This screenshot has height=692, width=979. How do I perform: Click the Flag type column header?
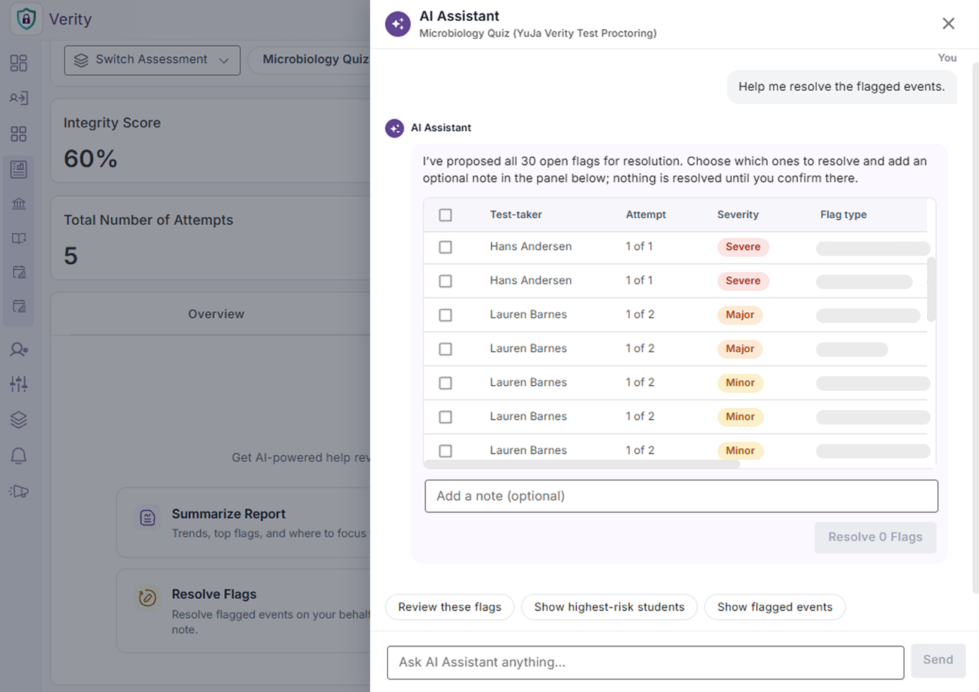click(843, 215)
